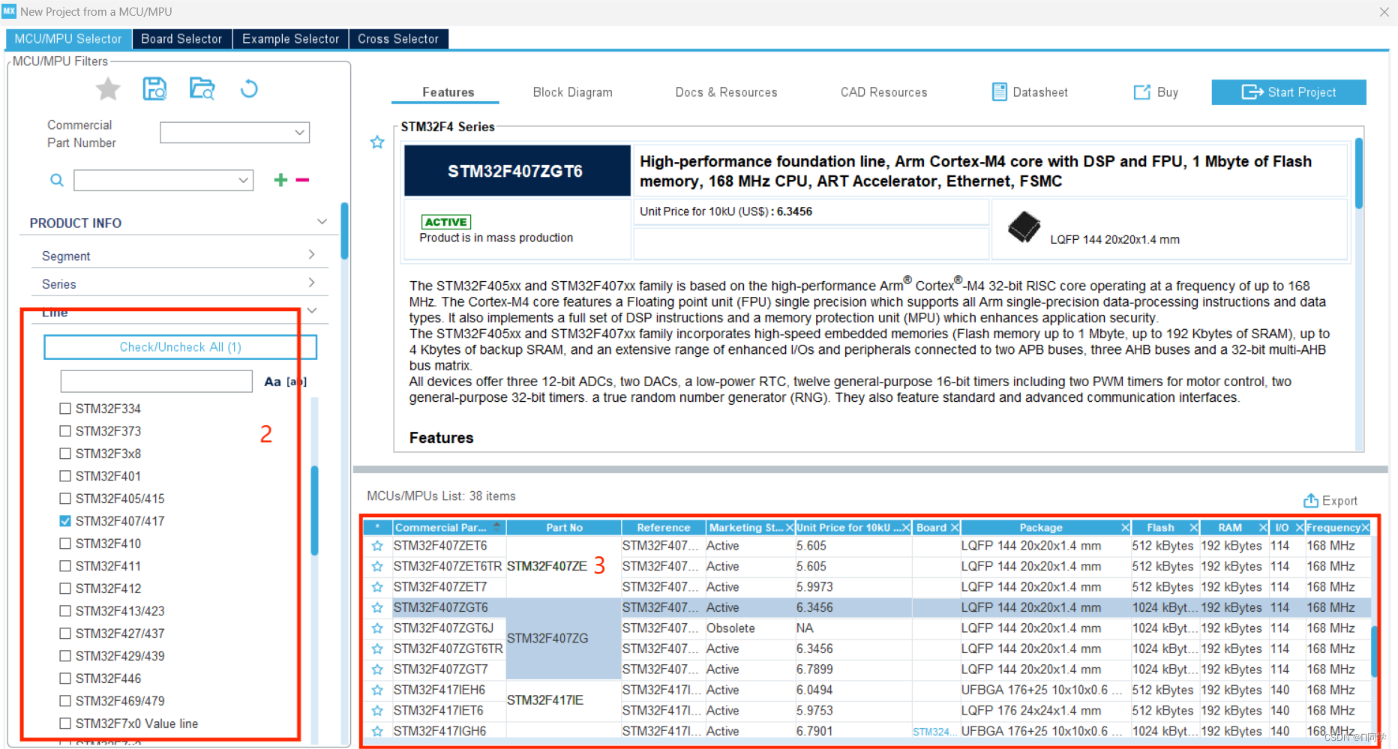Open the CAD Resources tab

pos(883,92)
